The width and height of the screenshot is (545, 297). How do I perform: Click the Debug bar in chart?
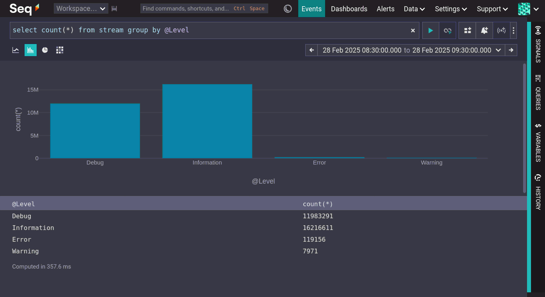click(x=95, y=131)
